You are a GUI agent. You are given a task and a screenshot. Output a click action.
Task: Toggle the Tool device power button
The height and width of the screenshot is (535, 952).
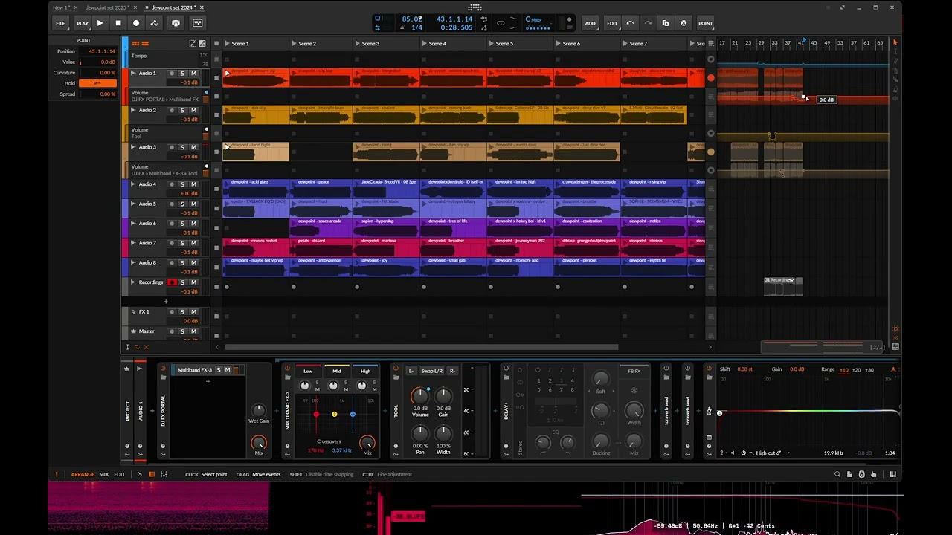click(396, 369)
